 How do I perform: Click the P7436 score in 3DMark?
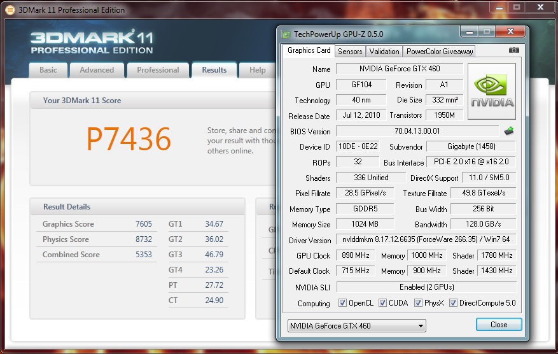pyautogui.click(x=129, y=139)
